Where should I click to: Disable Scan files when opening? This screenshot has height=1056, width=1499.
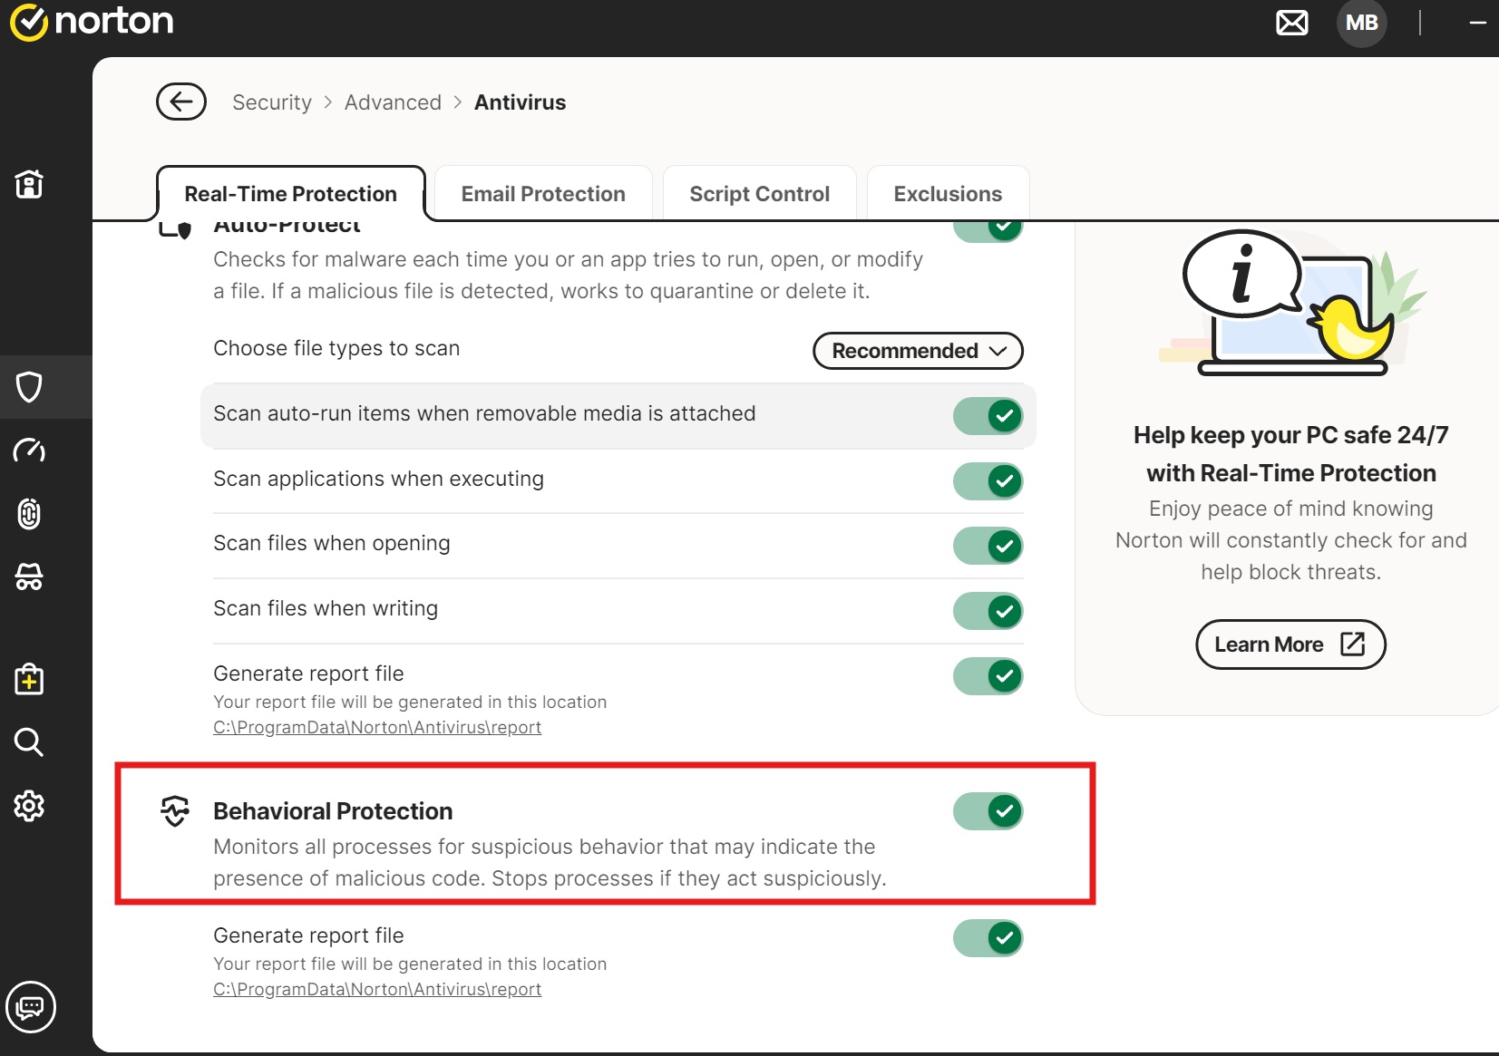pos(988,546)
